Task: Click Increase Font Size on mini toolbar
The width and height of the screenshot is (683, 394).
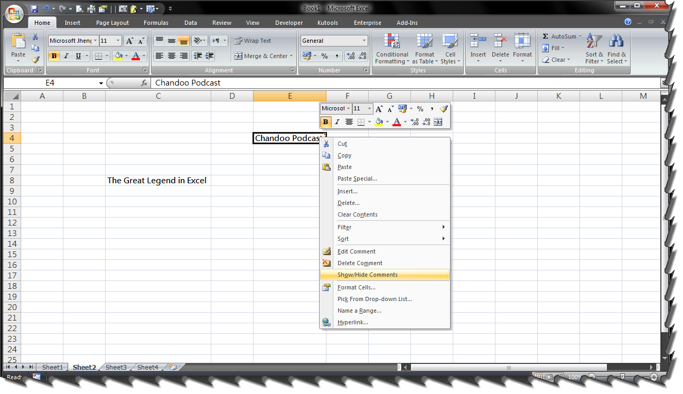Action: tap(379, 108)
